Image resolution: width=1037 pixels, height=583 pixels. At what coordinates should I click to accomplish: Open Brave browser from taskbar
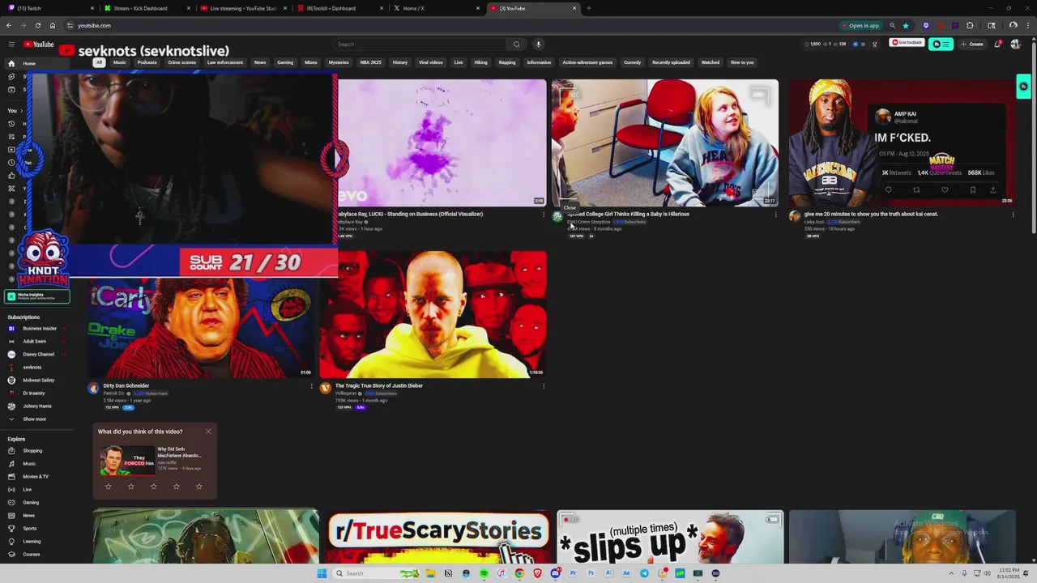point(537,573)
